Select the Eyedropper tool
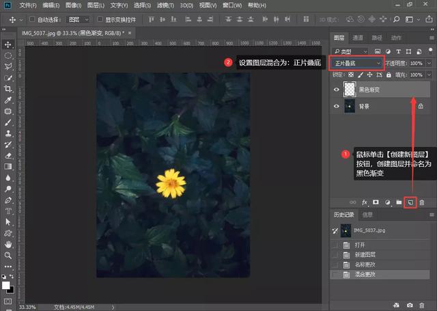 8,100
